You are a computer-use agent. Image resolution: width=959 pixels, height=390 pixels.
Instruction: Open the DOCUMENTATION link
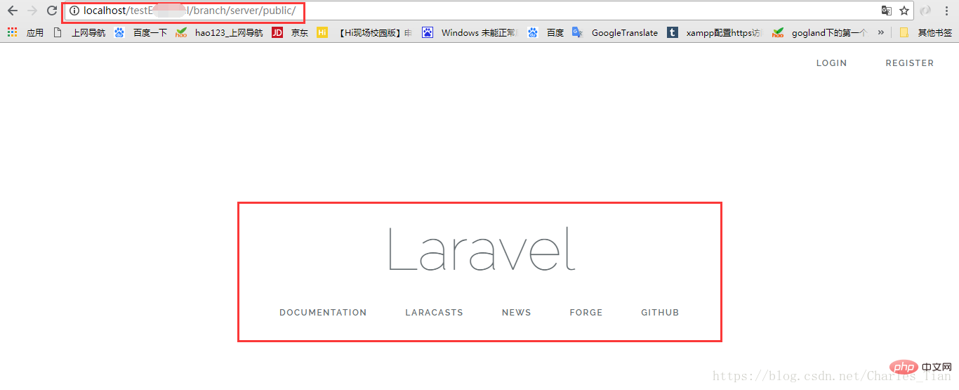pos(323,313)
